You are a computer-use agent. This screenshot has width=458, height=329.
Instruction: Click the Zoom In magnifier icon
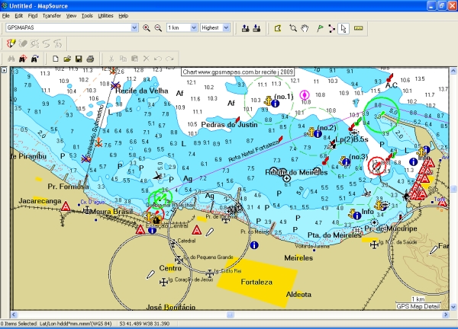coord(147,28)
